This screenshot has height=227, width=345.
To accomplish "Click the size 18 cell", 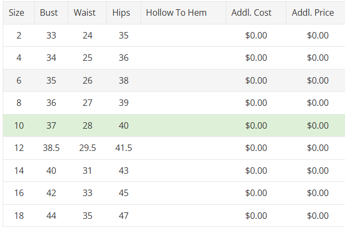I will [19, 216].
